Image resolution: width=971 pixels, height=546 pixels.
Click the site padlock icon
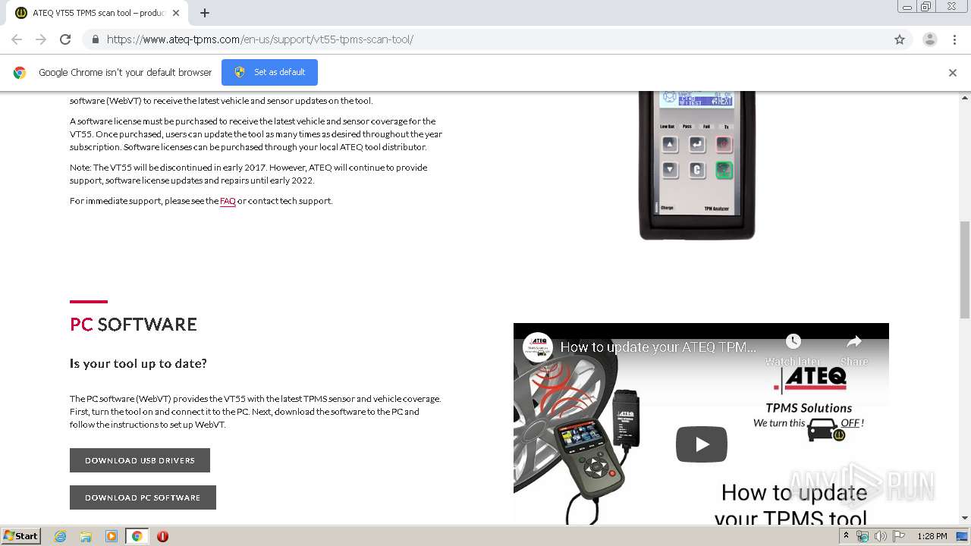click(95, 39)
